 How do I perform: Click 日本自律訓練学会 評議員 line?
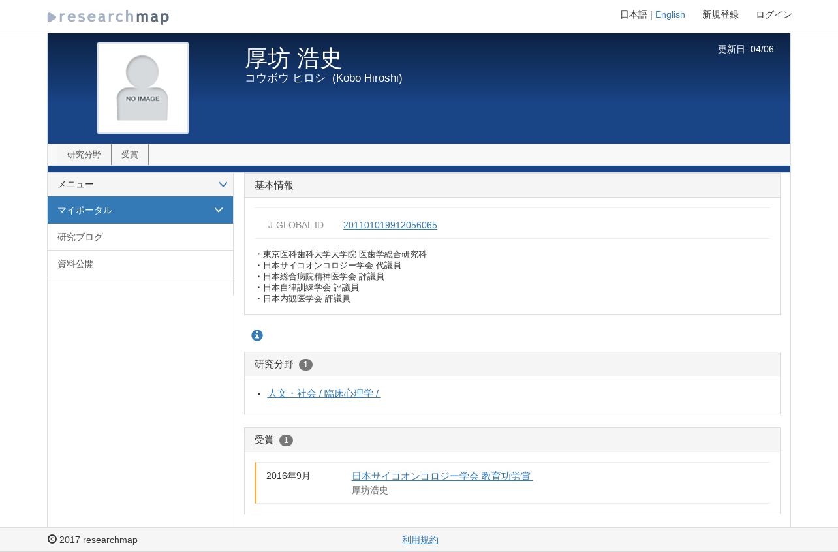[307, 288]
